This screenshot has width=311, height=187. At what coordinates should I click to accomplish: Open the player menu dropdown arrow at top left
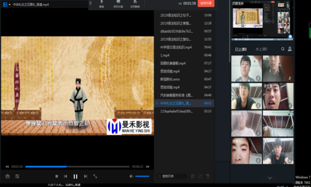pos(10,5)
